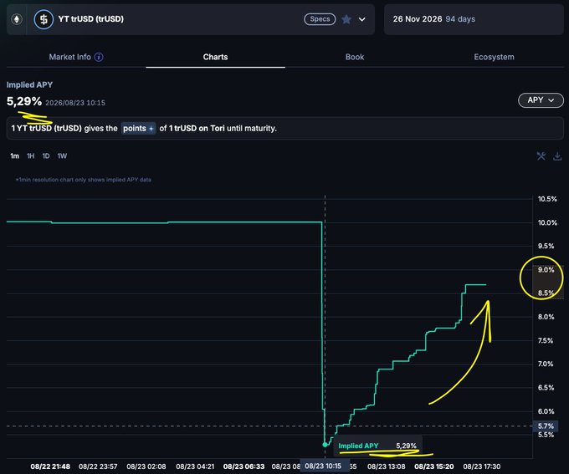Click the Implied APY heading

tap(29, 85)
